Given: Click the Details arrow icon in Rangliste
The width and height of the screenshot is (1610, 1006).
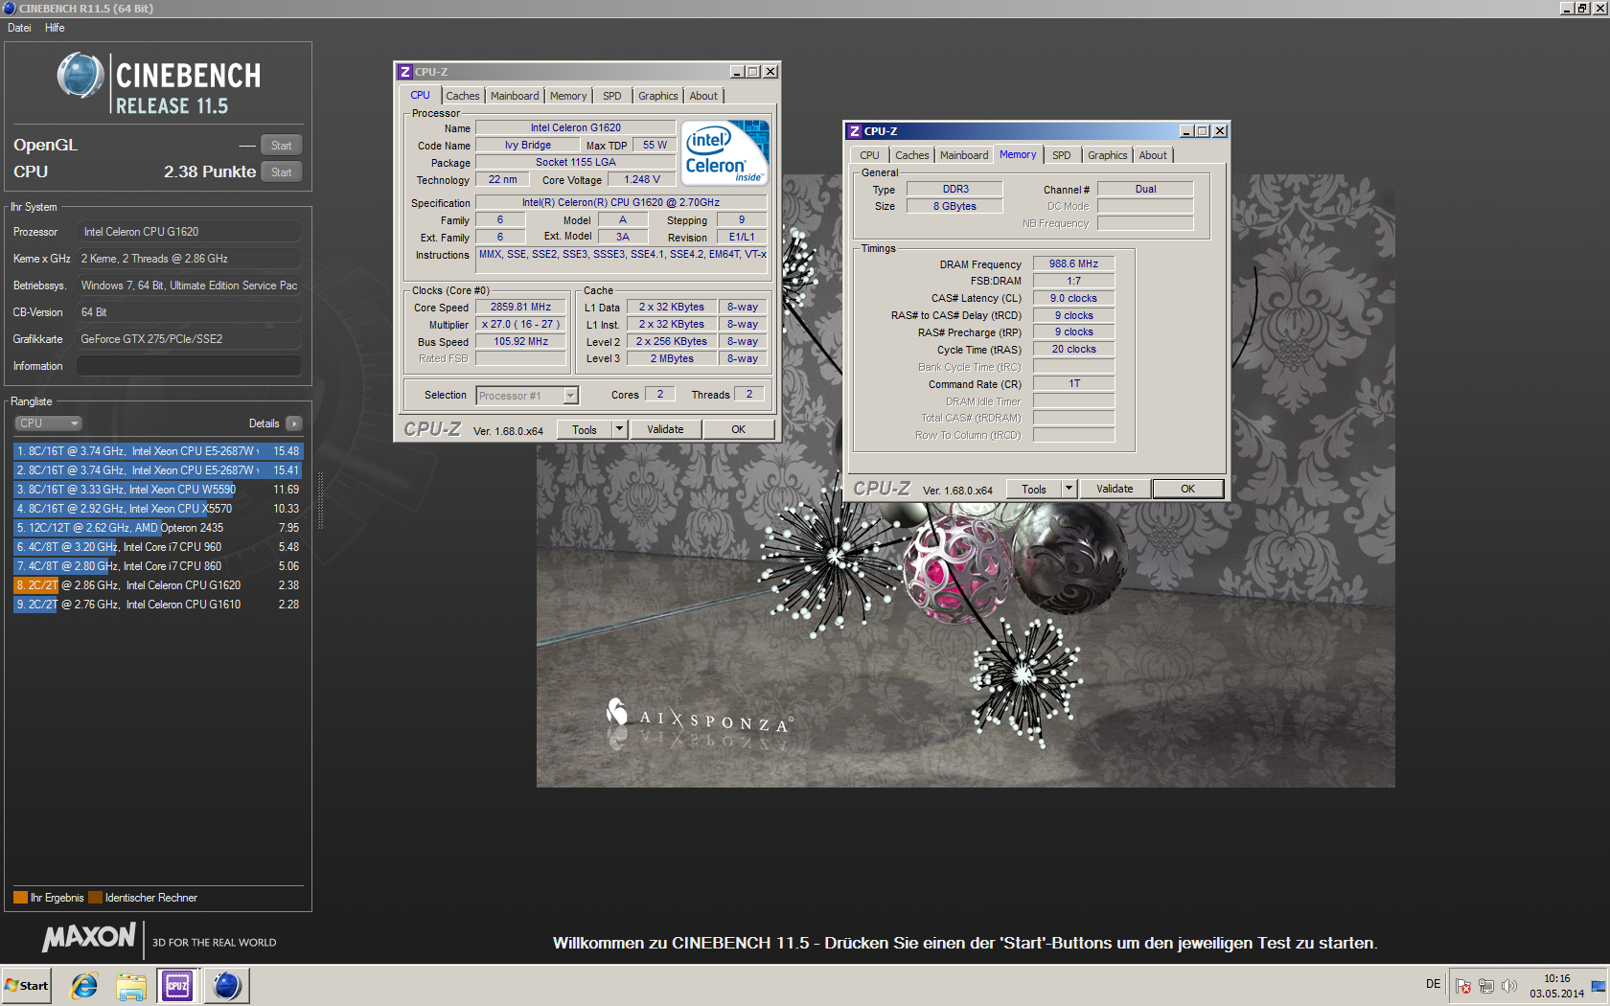Looking at the screenshot, I should tap(294, 423).
